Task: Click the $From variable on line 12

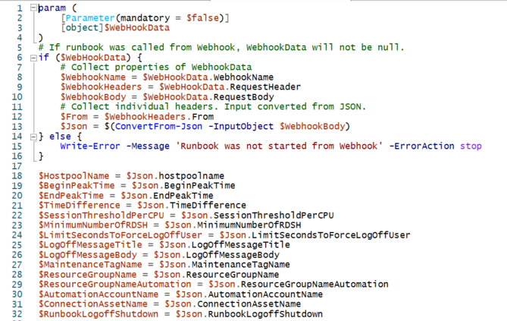Action: 74,117
